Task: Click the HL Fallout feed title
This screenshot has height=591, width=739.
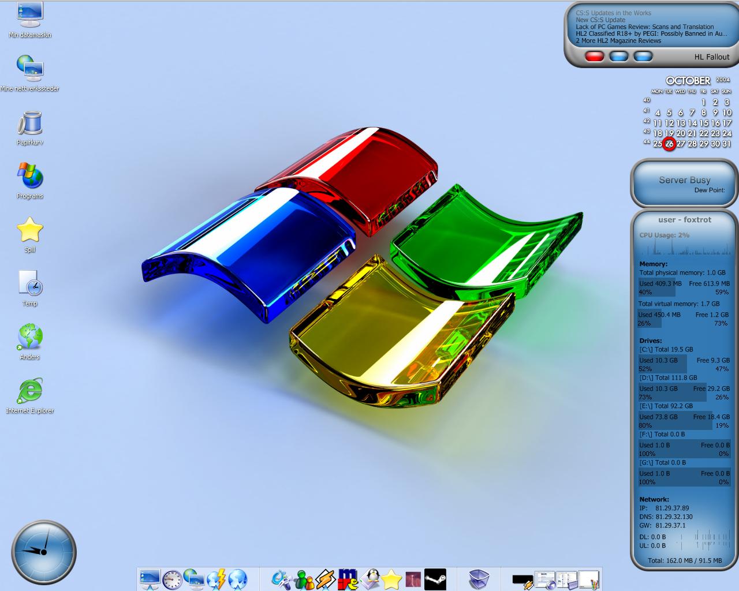Action: [712, 57]
